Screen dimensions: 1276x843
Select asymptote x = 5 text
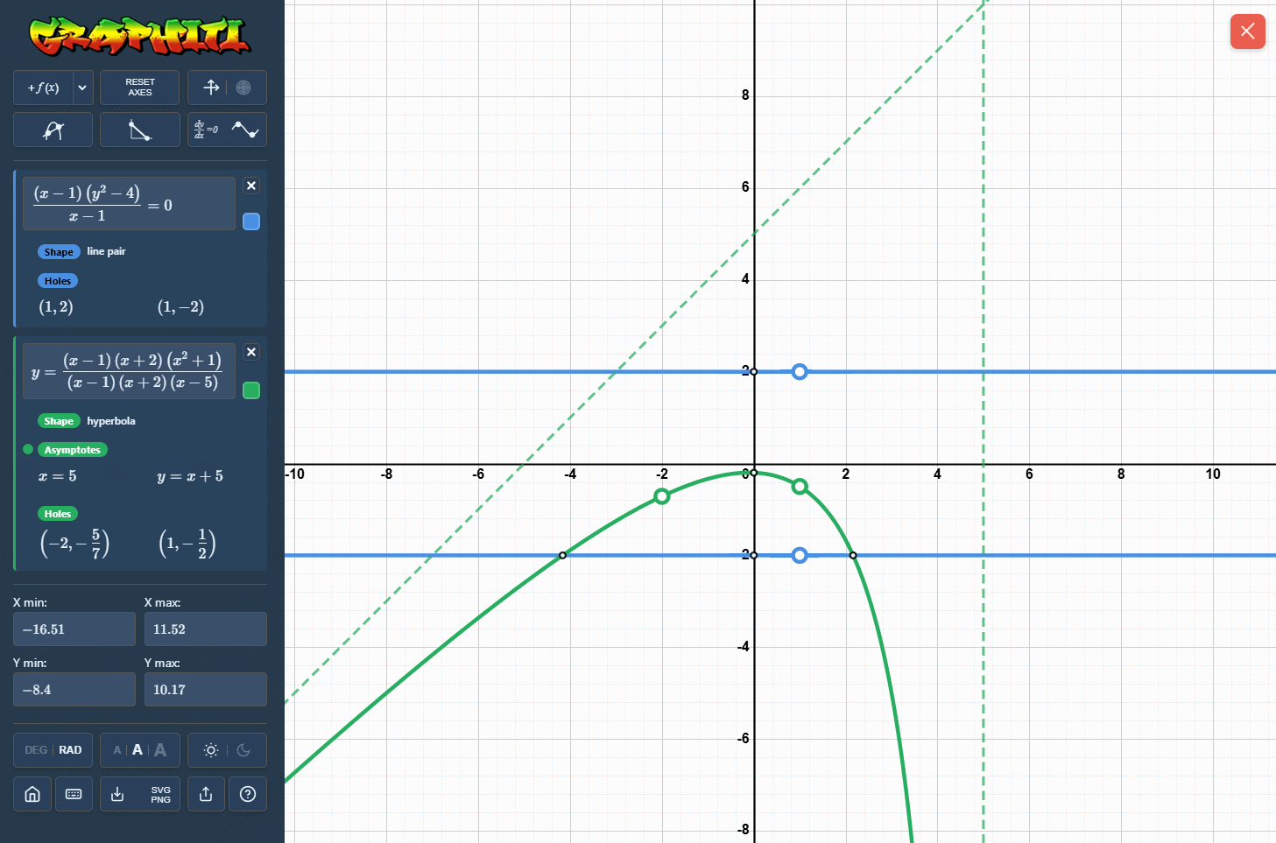(57, 476)
